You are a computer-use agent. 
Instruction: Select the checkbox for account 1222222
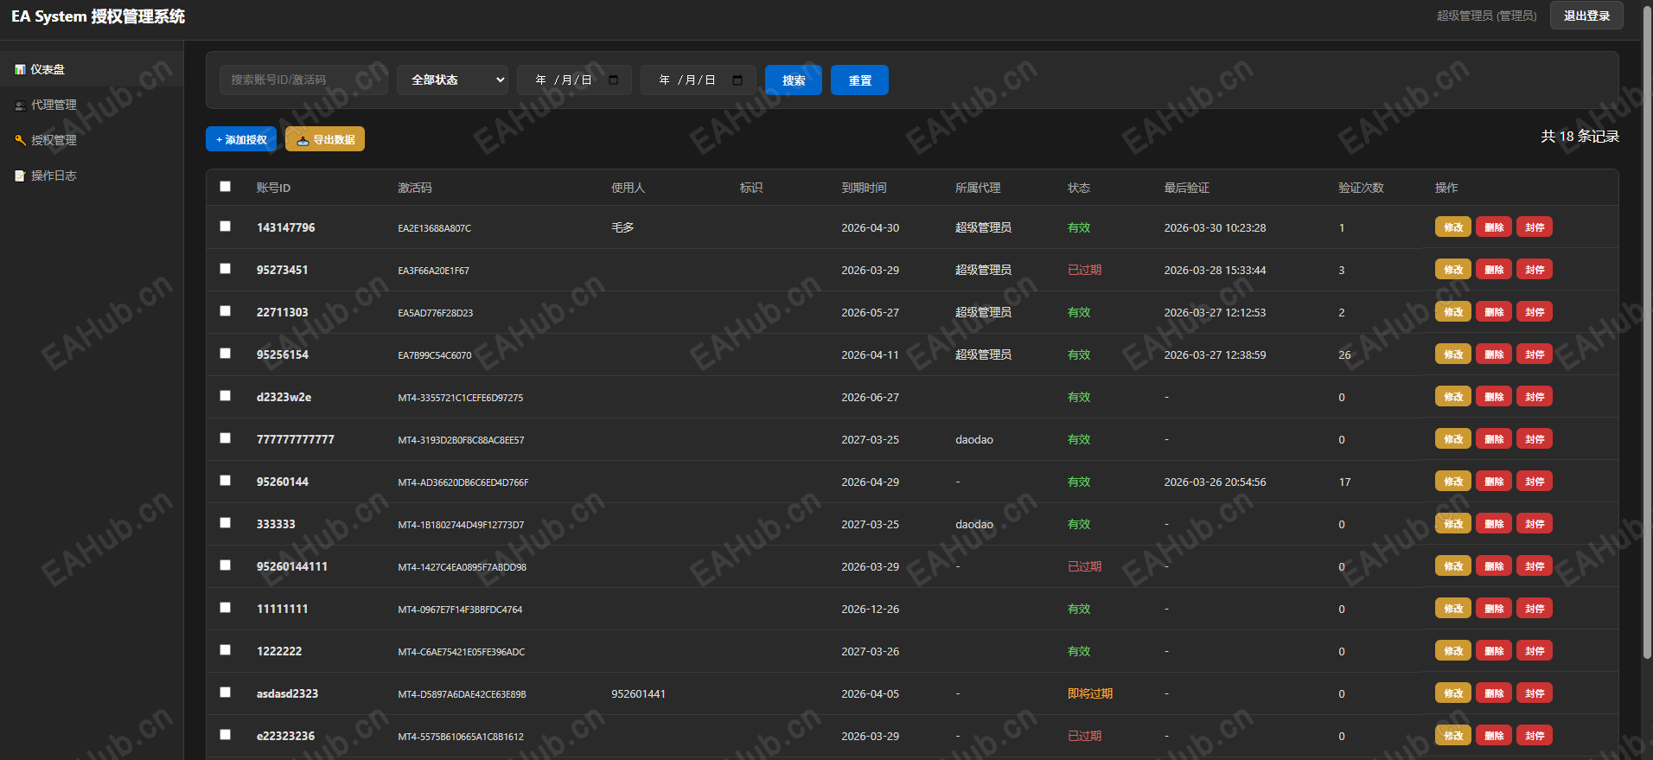coord(226,649)
